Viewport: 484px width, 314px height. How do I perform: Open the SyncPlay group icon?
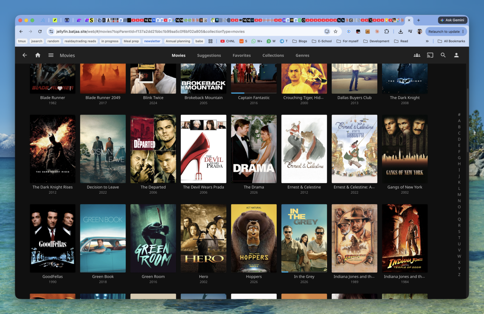417,55
